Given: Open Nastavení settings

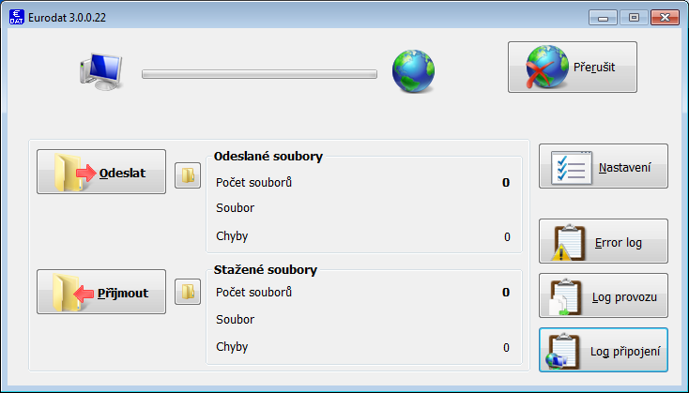Looking at the screenshot, I should (x=604, y=166).
